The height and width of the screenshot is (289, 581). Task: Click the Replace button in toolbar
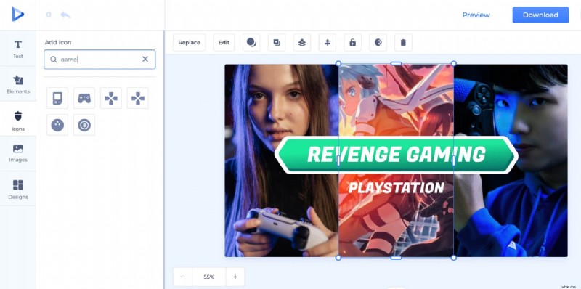click(x=189, y=43)
